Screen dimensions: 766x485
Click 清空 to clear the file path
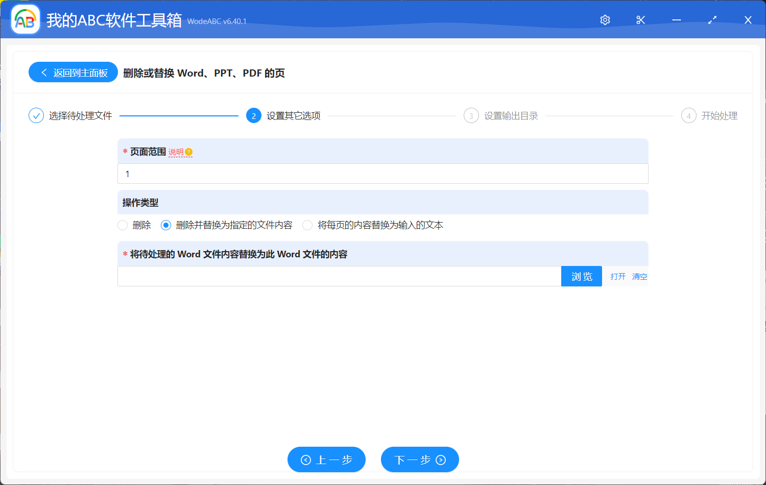tap(639, 276)
